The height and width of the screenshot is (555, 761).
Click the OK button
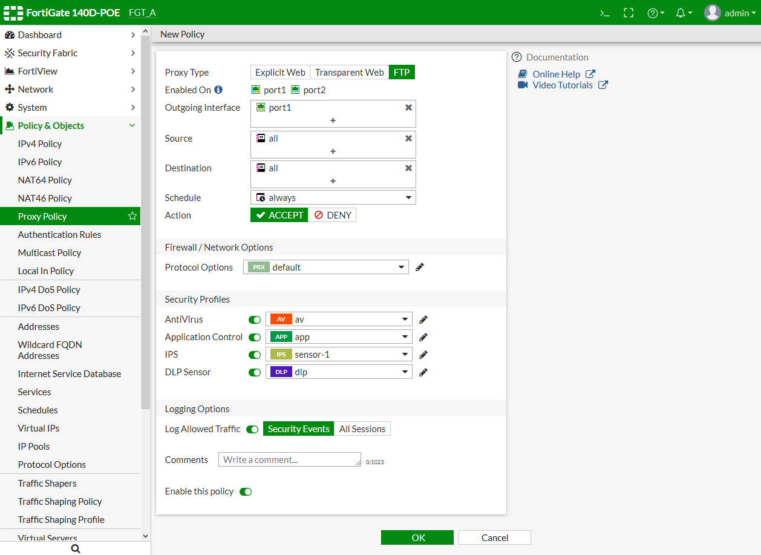tap(417, 537)
